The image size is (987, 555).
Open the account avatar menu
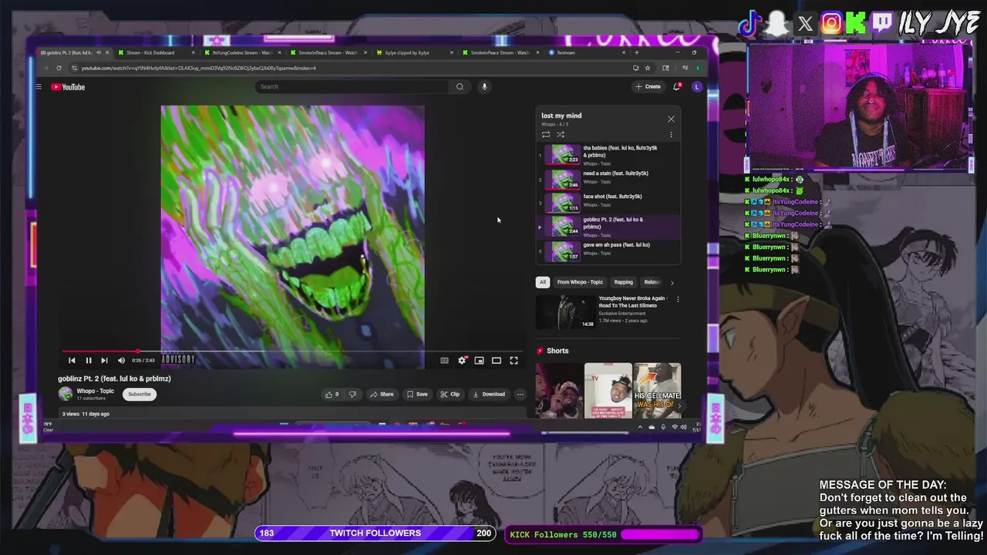[697, 86]
